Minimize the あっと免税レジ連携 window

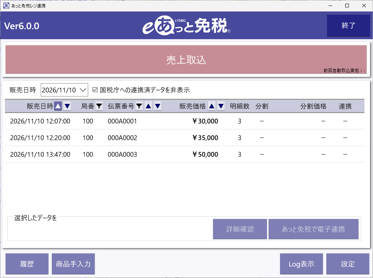[330, 6]
